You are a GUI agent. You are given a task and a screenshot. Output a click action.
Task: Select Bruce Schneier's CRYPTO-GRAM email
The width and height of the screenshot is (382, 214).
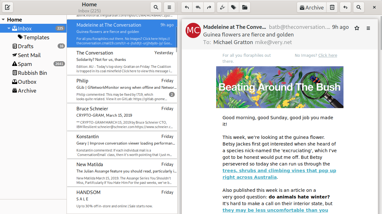(122, 117)
